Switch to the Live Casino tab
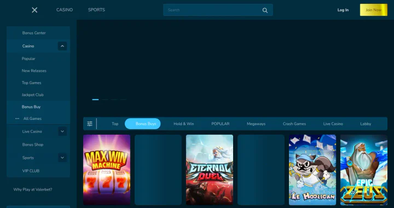The image size is (394, 208). tap(333, 124)
